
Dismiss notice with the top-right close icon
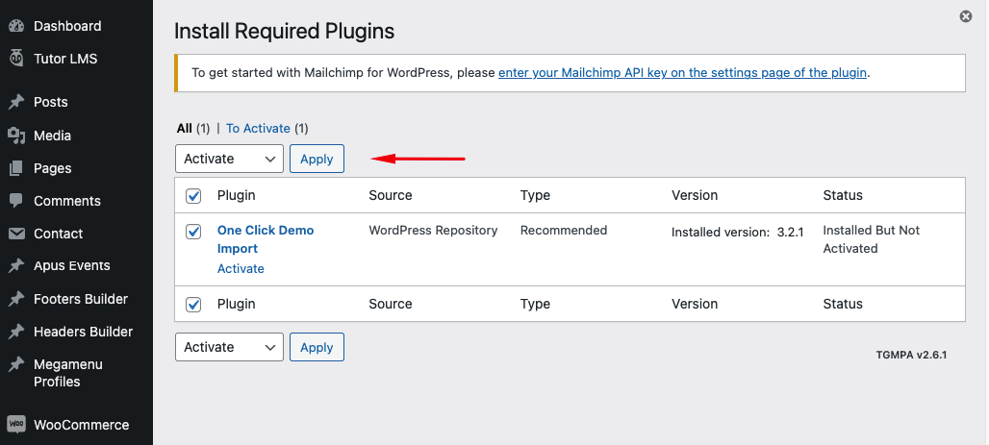(966, 16)
